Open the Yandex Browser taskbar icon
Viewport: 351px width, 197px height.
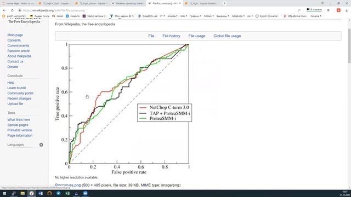tap(32, 193)
